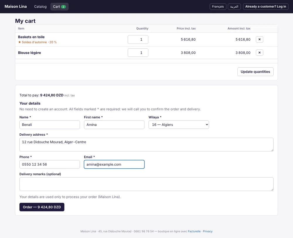
Task: Click the Name field label
Action: click(x=25, y=117)
